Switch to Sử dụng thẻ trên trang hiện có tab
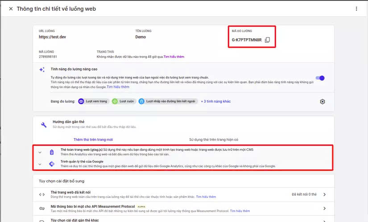368x222 pixels. point(214,140)
